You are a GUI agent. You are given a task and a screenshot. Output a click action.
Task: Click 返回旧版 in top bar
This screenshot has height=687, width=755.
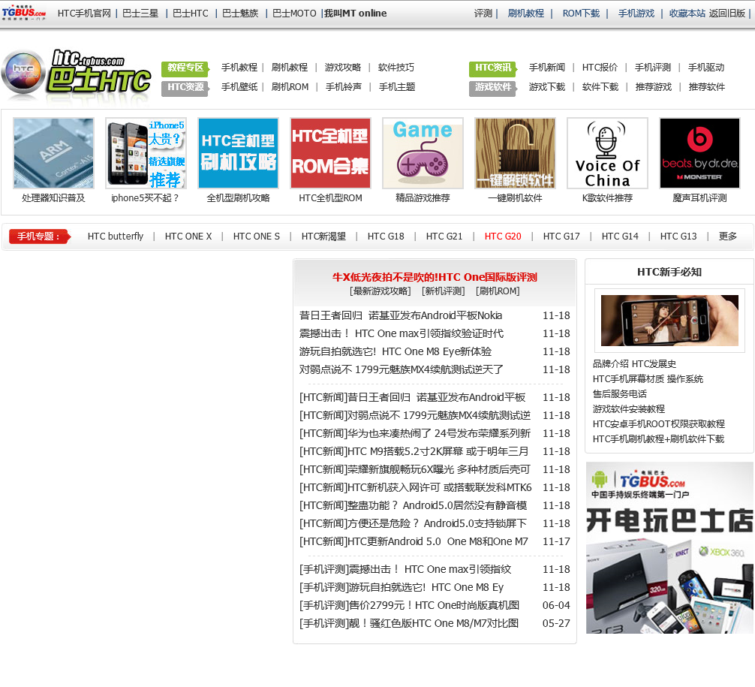coord(727,14)
